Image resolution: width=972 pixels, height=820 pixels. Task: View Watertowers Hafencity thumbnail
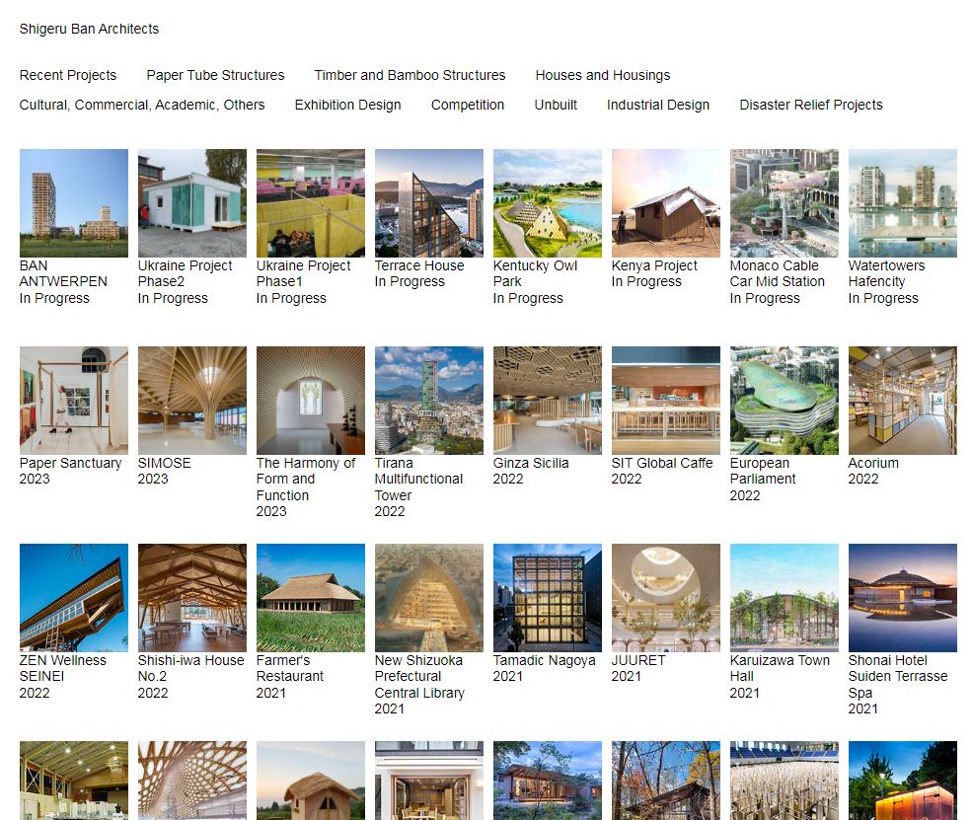[903, 202]
